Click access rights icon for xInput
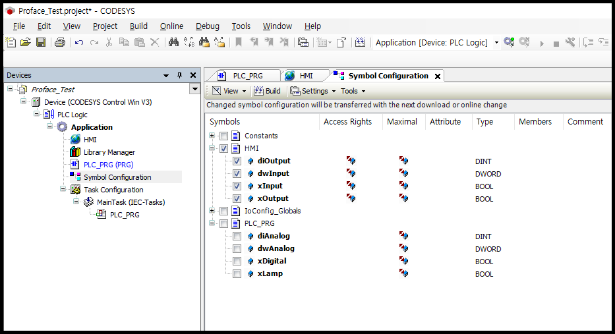The image size is (615, 334). click(351, 185)
